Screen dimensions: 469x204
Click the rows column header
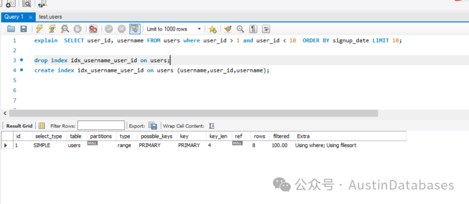point(260,136)
